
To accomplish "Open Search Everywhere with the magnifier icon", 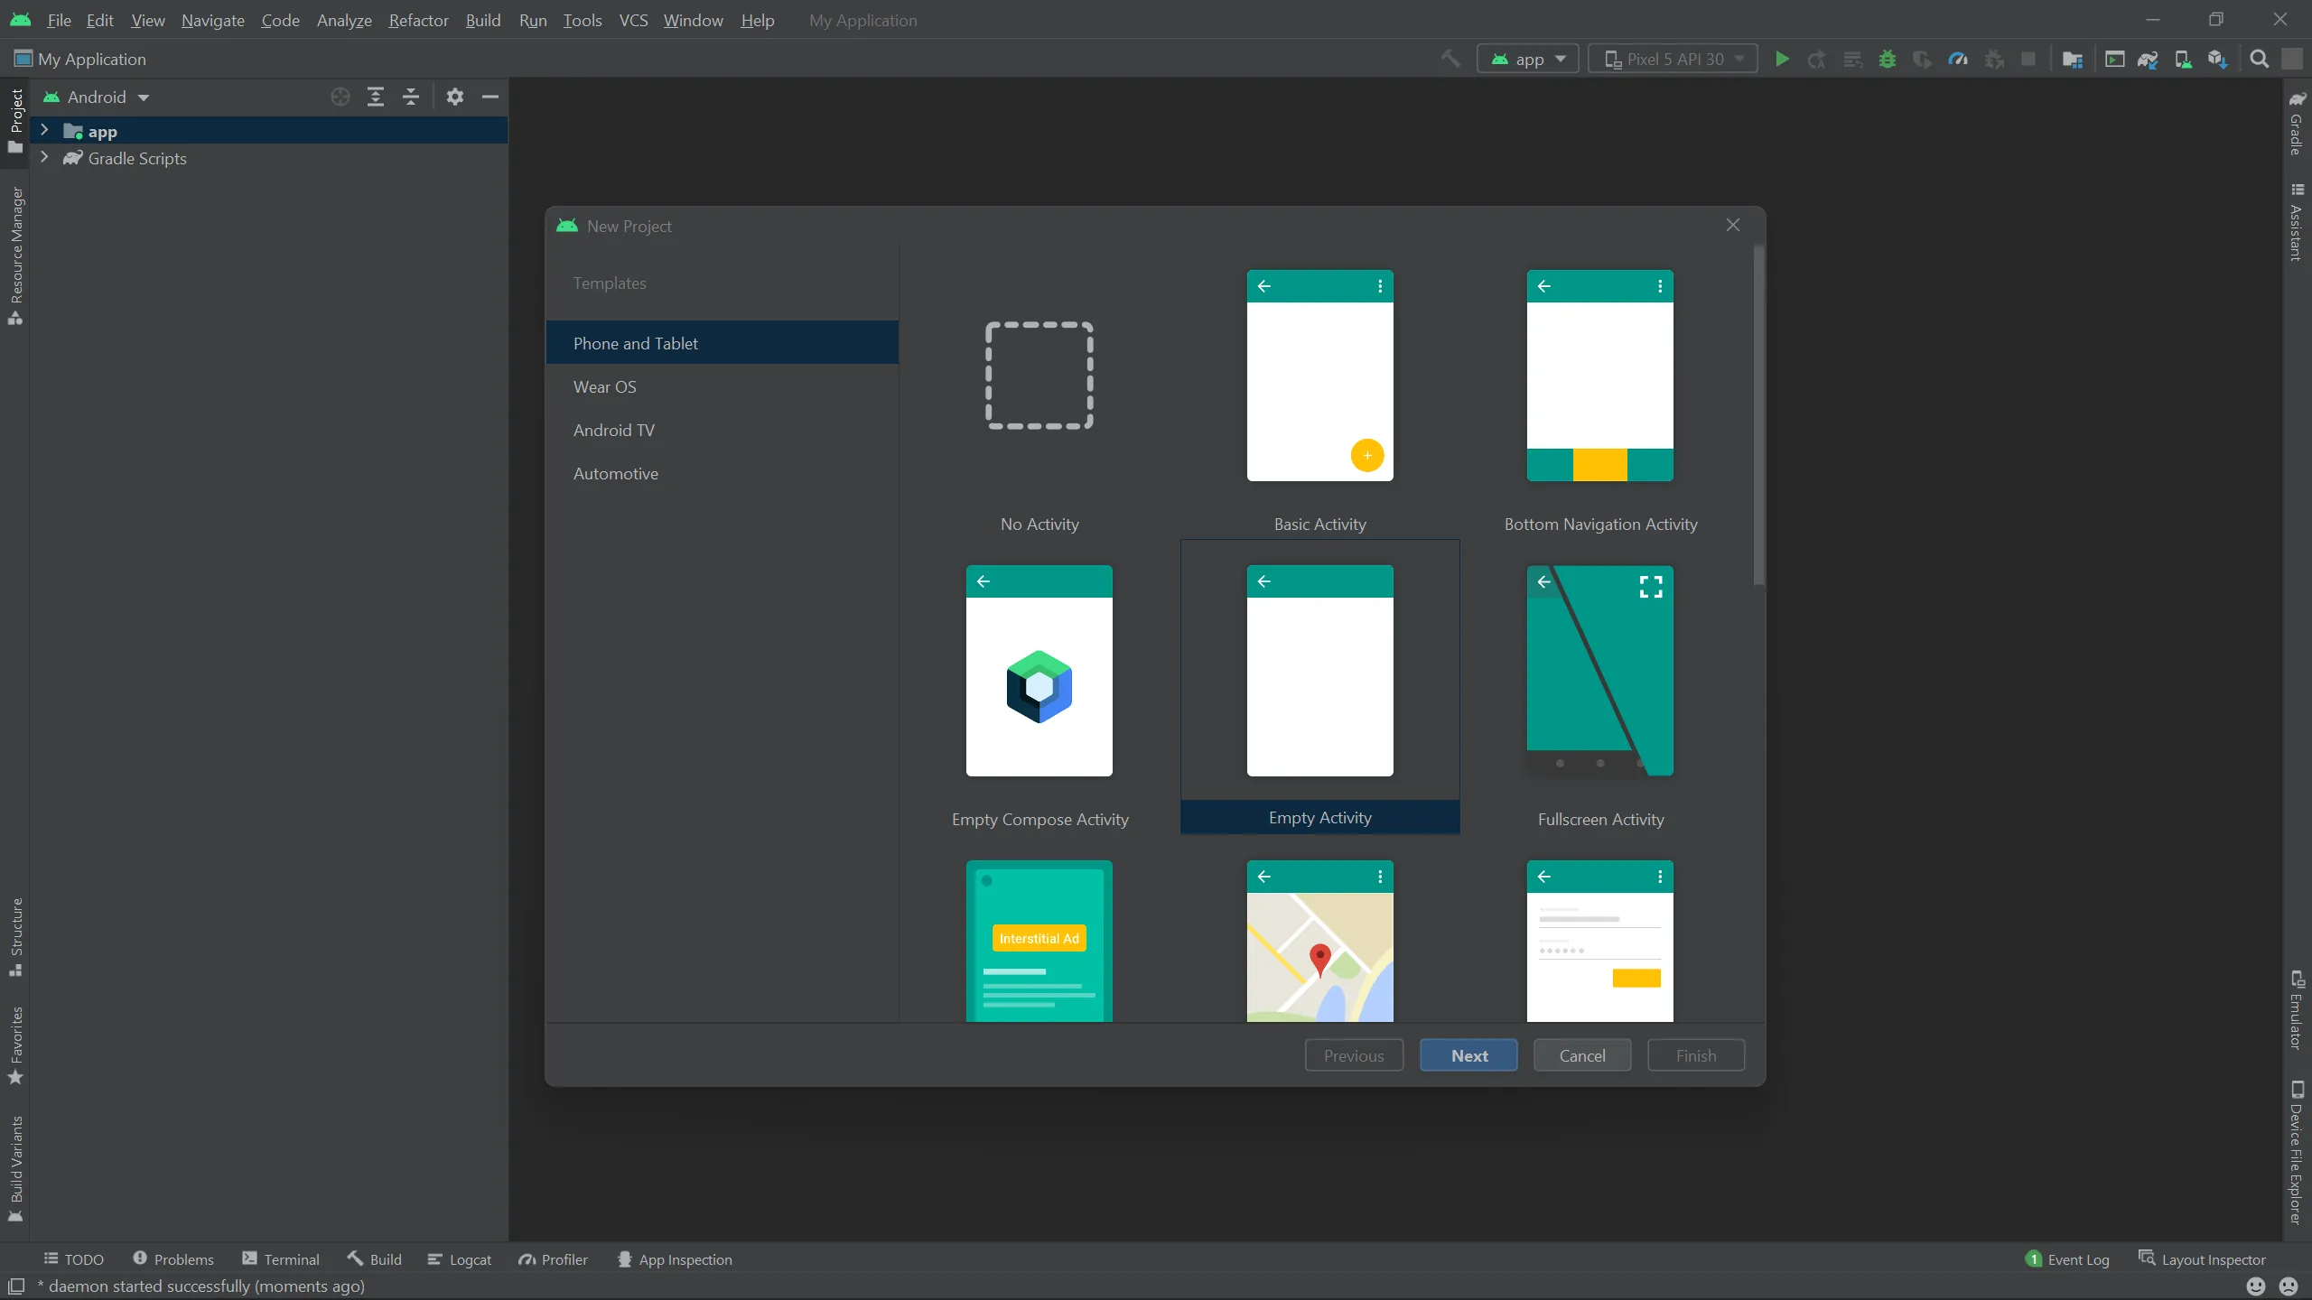I will [2259, 58].
